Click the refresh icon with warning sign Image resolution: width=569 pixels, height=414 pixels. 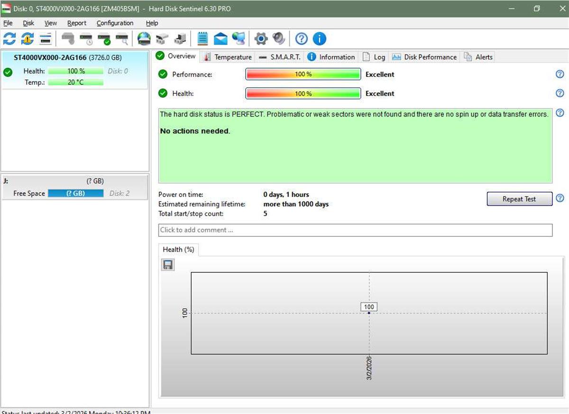click(28, 38)
